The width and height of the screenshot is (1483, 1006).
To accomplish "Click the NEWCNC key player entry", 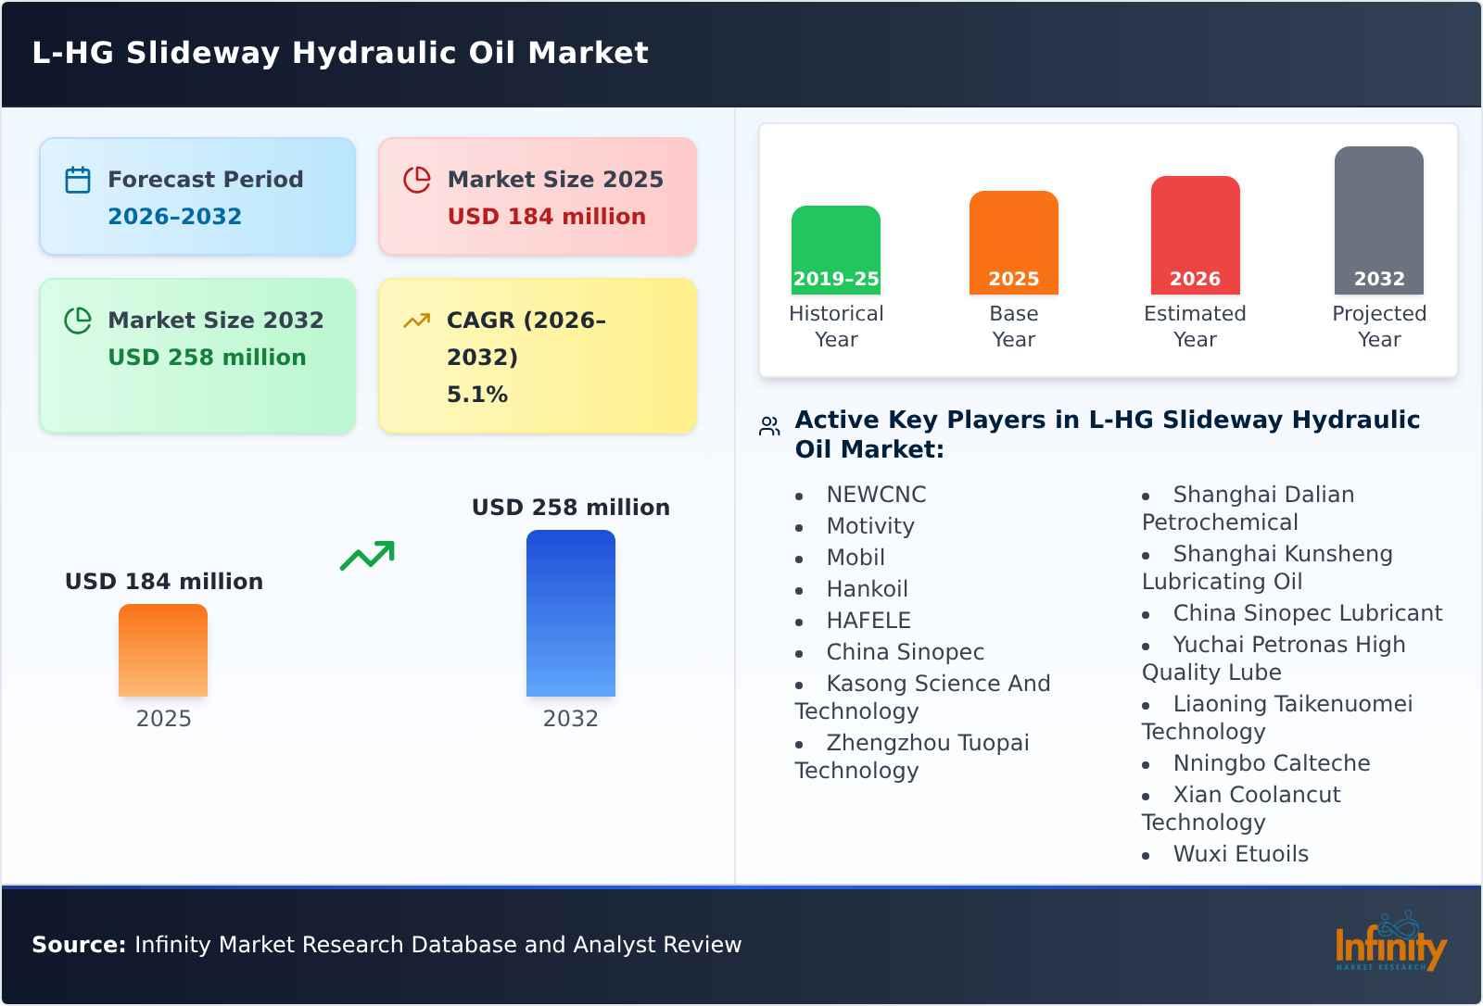I will click(875, 494).
